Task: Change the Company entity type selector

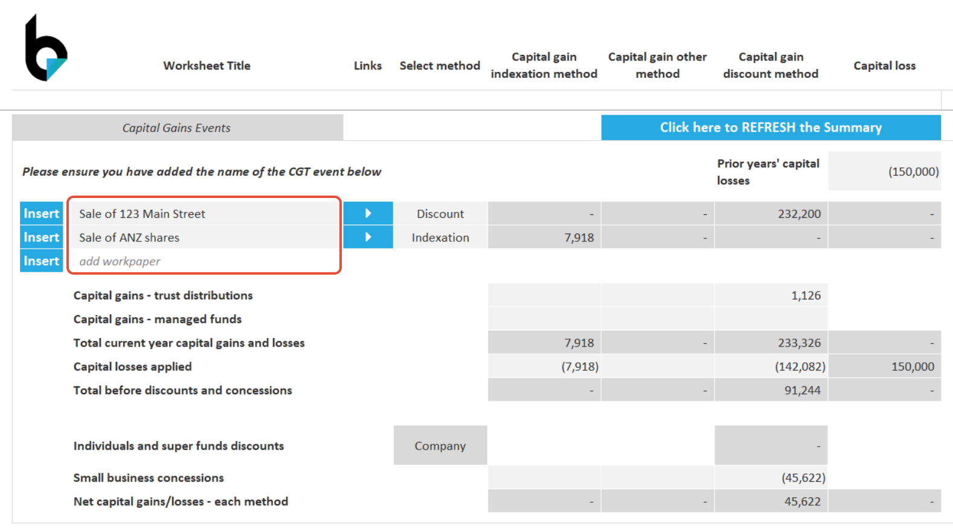Action: [440, 445]
